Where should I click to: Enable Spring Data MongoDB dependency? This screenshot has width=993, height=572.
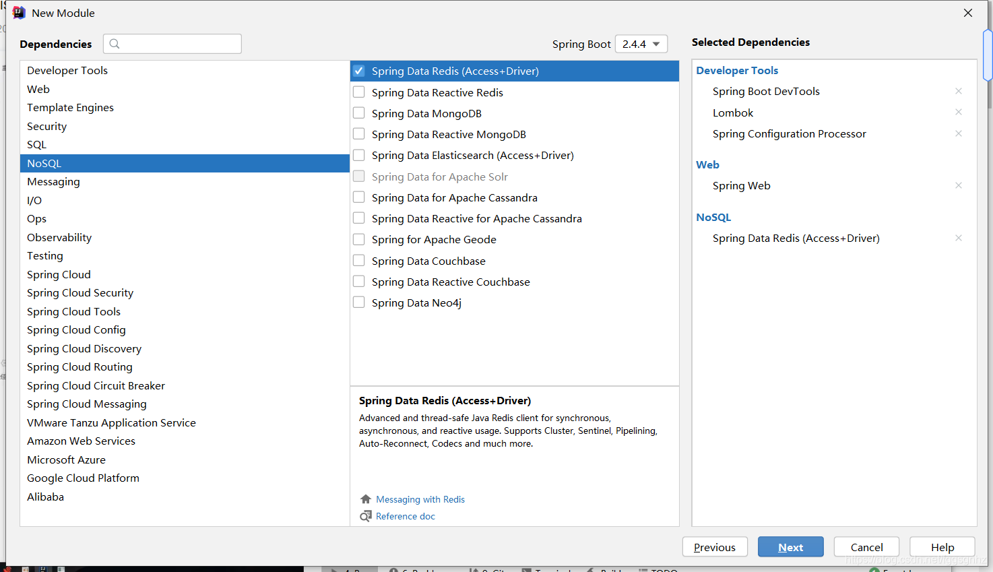[359, 113]
